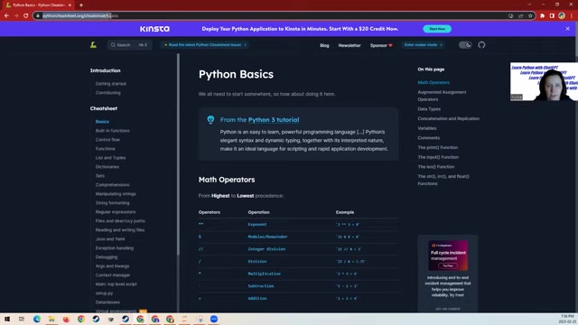Image resolution: width=578 pixels, height=325 pixels.
Task: Open Debugging in the sidebar
Action: 107,257
